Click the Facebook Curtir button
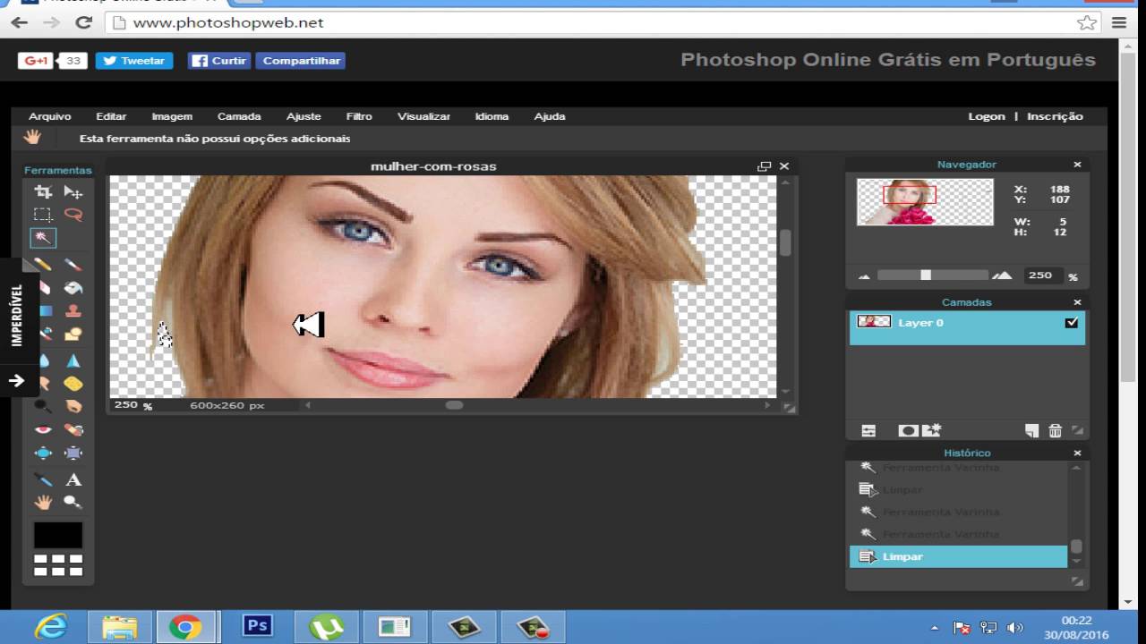Image resolution: width=1146 pixels, height=644 pixels. tap(219, 61)
